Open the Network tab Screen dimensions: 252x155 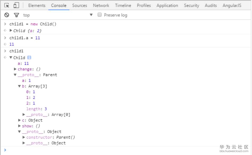tap(101, 5)
